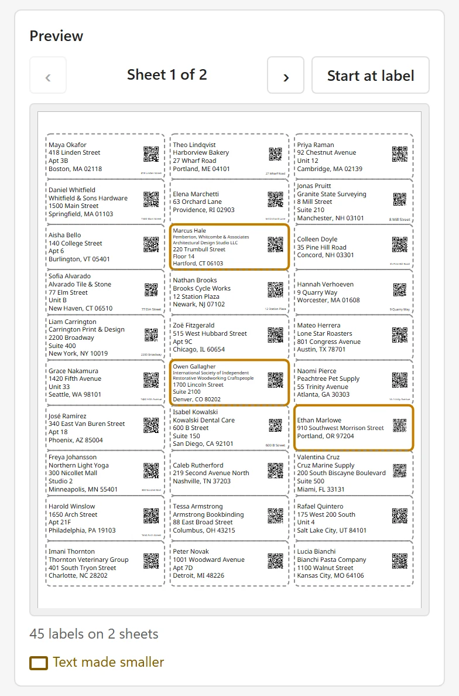Click '63 Orchard Lane' address line

pyautogui.click(x=197, y=202)
